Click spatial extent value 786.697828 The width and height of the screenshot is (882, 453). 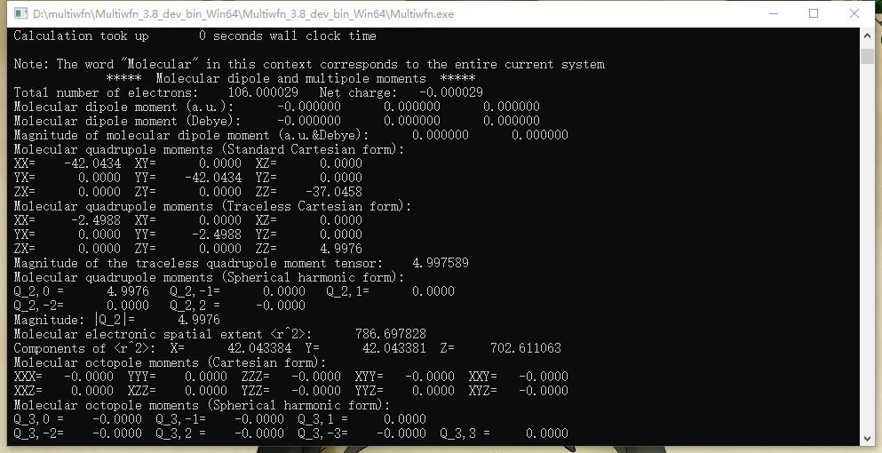391,334
